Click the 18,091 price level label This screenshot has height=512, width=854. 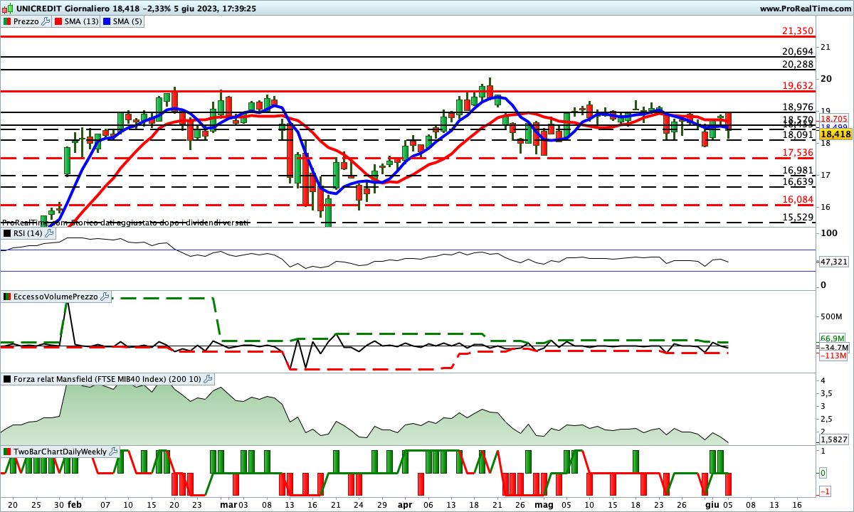click(x=797, y=134)
